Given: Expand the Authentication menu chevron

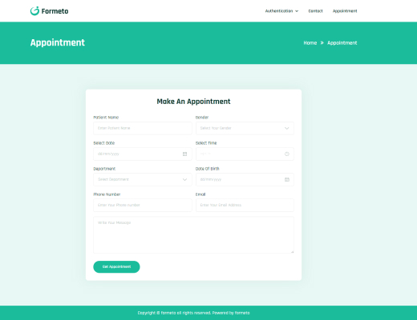Looking at the screenshot, I should (x=297, y=11).
